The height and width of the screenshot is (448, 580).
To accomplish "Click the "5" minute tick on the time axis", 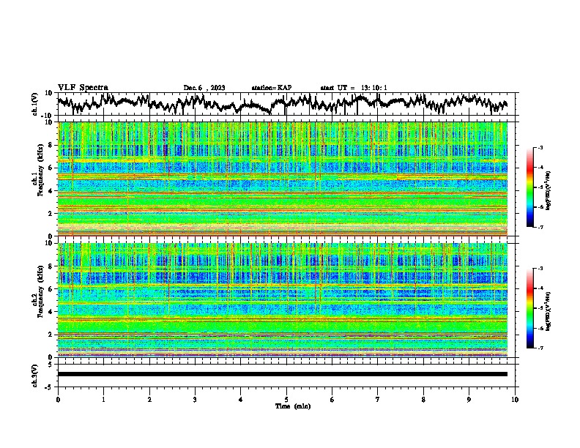I will pyautogui.click(x=286, y=400).
